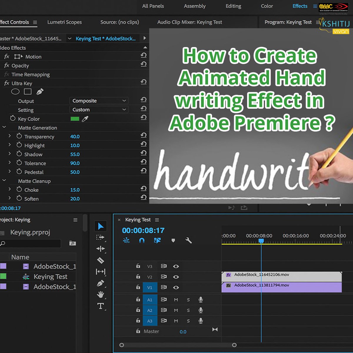Screen dimensions: 353x353
Task: Click the green Key Color swatch
Action: click(75, 119)
